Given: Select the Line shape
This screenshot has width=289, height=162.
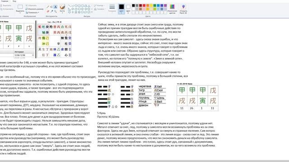Looking at the screenshot, I should point(70,6).
